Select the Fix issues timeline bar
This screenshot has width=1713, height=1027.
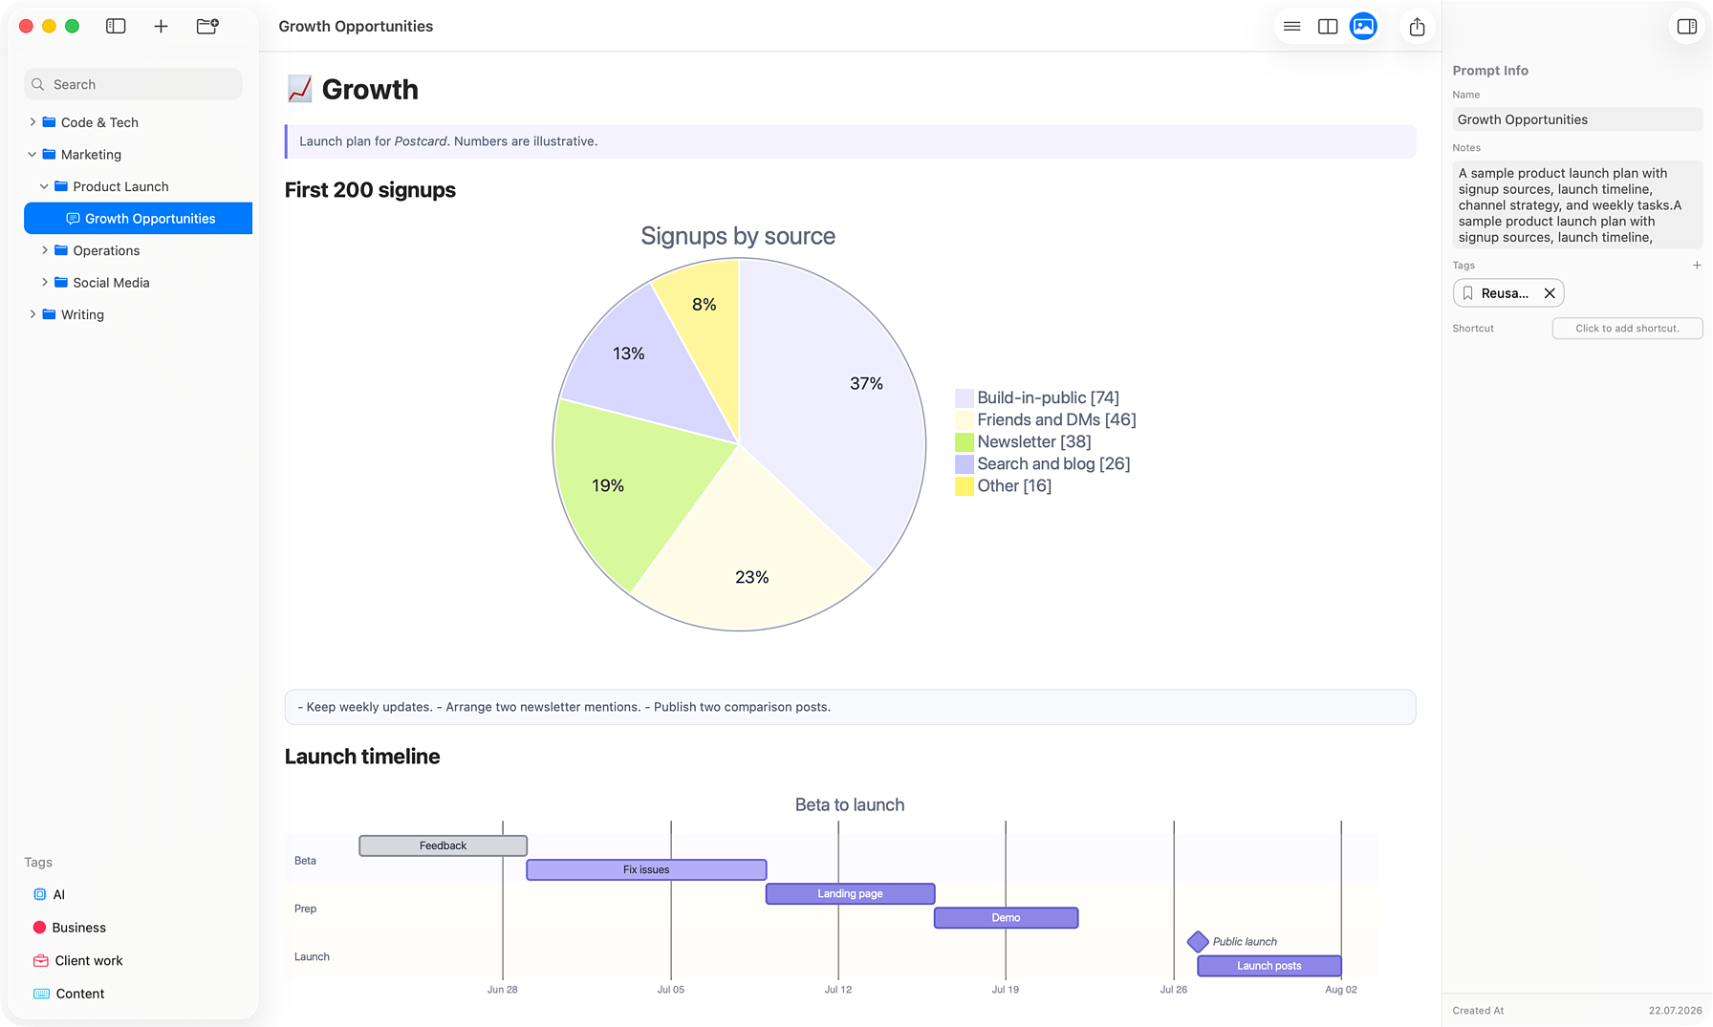tap(646, 869)
